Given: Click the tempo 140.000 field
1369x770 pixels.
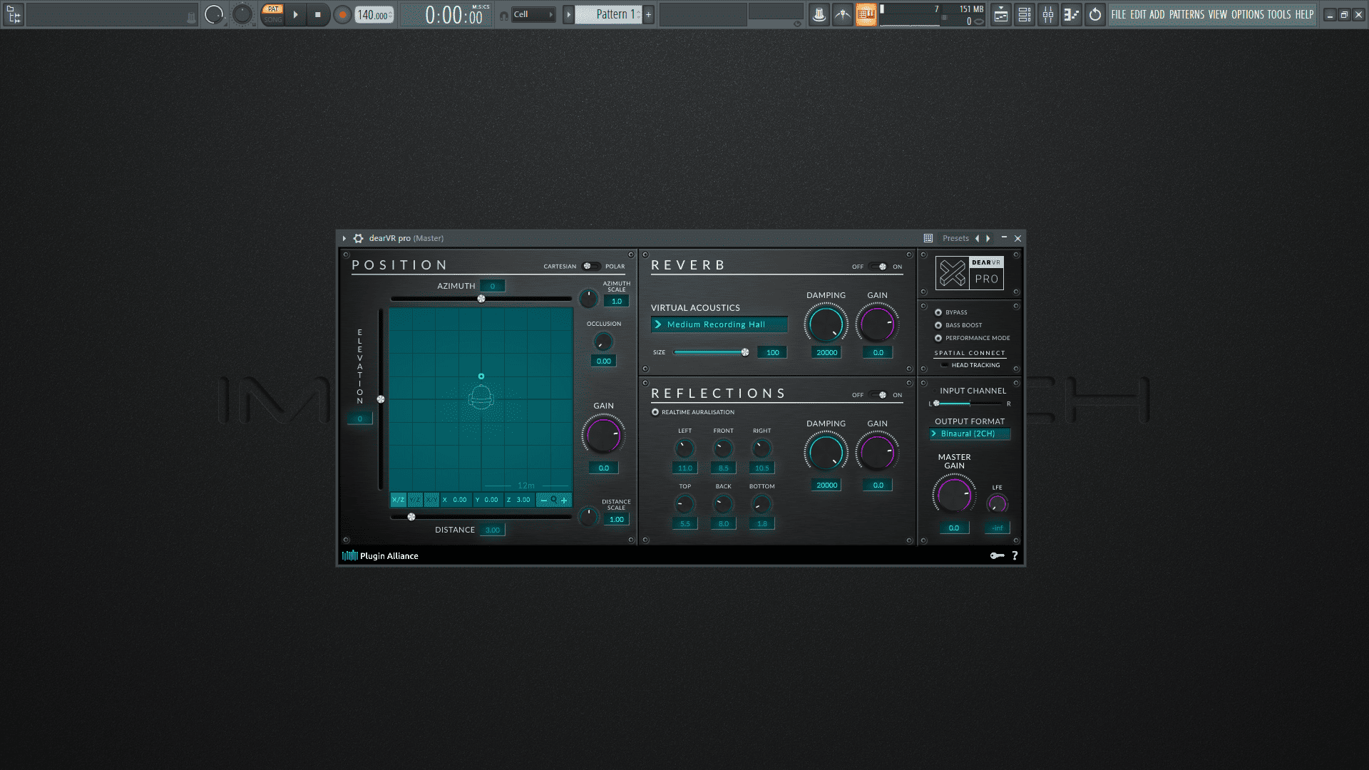Looking at the screenshot, I should (374, 15).
